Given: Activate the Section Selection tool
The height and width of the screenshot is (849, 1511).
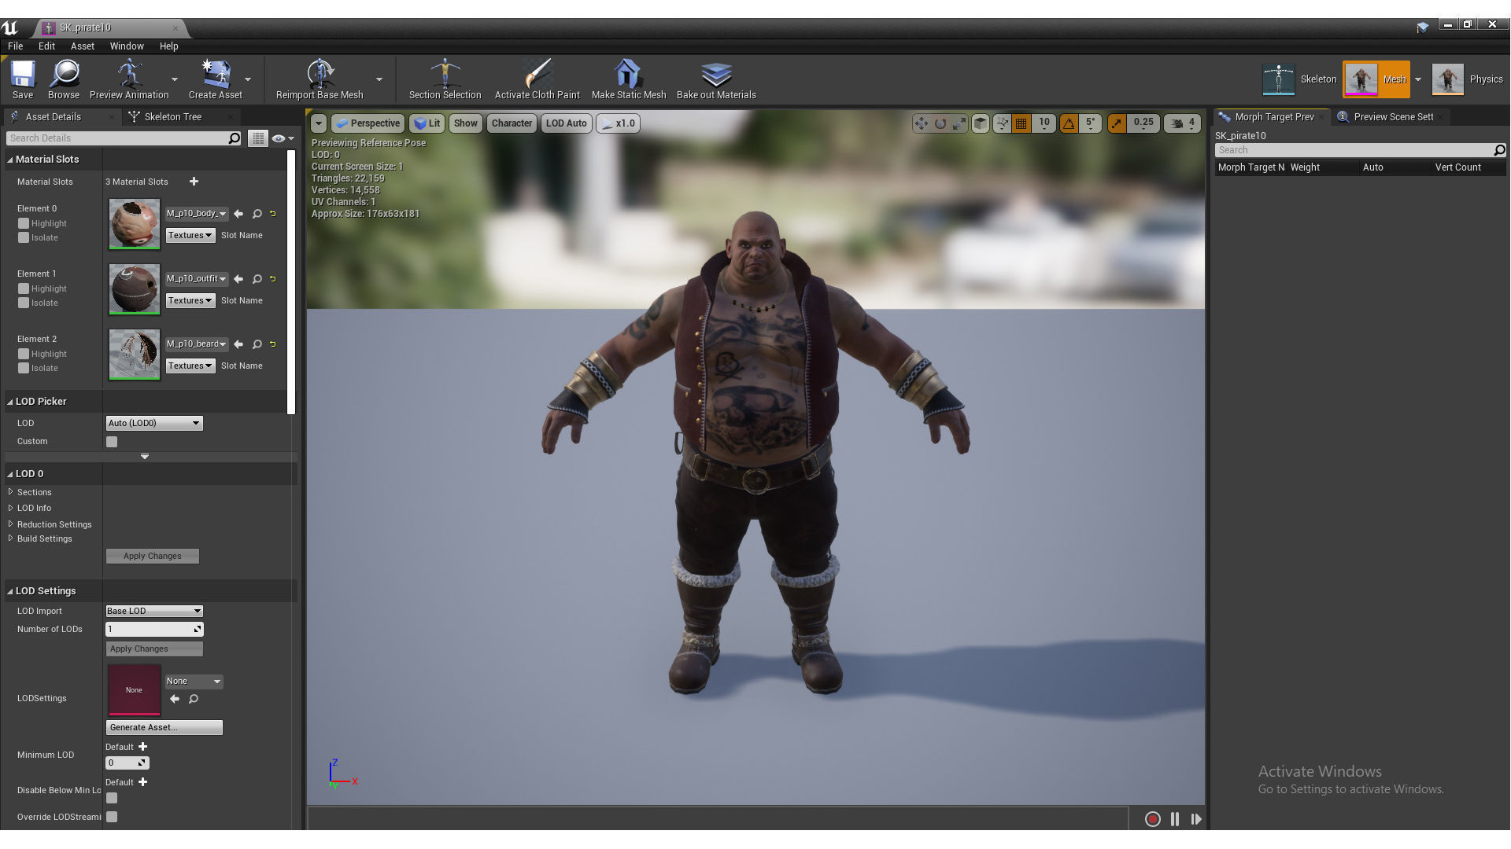Looking at the screenshot, I should [445, 75].
